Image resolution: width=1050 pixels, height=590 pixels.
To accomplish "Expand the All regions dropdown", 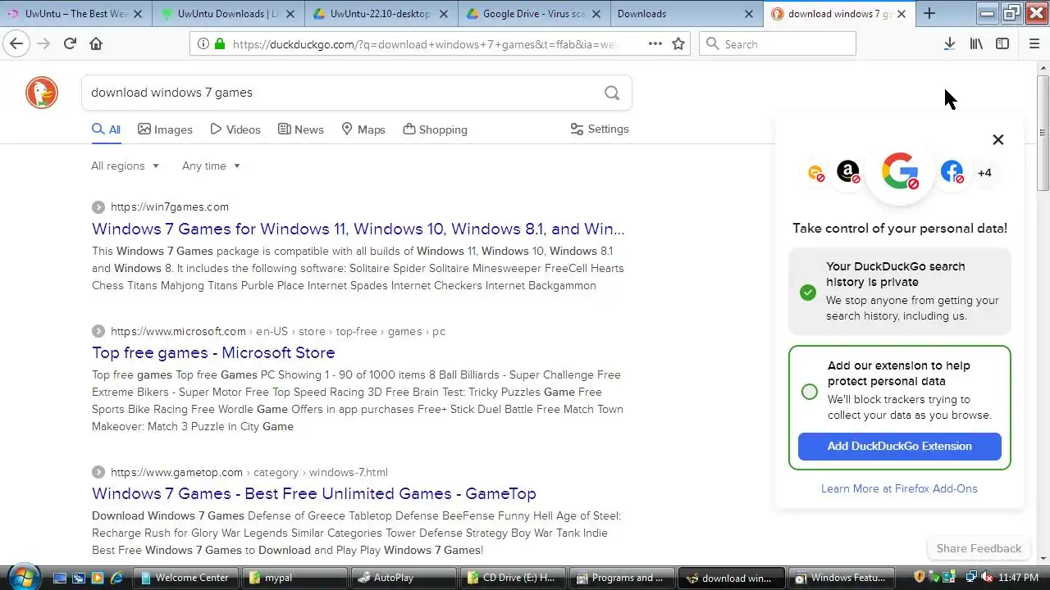I will 125,166.
